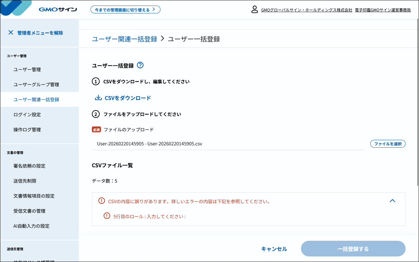Click the warning icon in the CSV error banner
Viewport: 419px width, 262px height.
tap(102, 201)
